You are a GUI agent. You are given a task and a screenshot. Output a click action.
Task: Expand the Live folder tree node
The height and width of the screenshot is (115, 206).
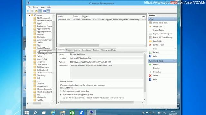[32, 81]
